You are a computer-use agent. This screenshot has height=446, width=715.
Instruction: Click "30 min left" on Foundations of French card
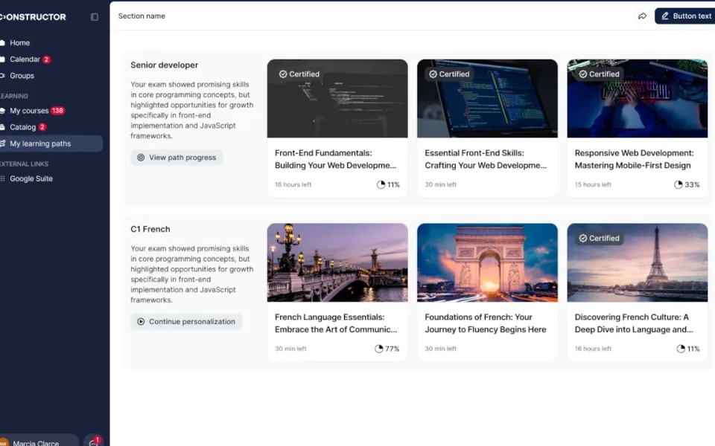coord(440,349)
